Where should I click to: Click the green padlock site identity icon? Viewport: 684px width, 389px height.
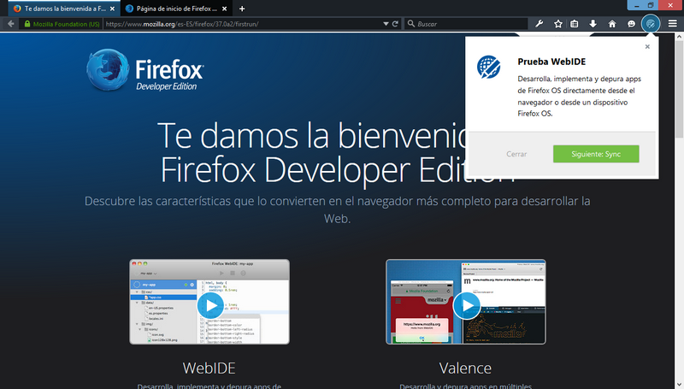pos(27,24)
